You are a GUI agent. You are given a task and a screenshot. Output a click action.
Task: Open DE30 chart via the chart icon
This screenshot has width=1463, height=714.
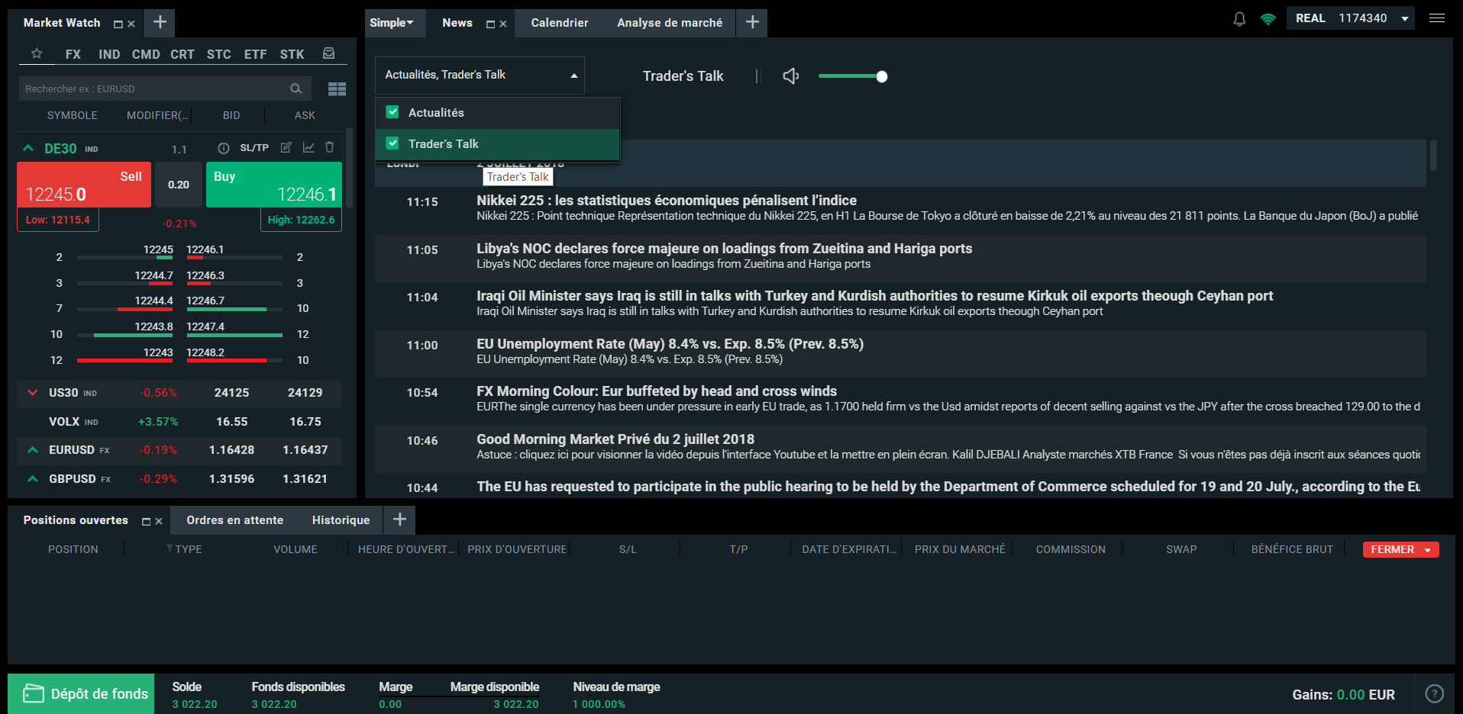click(308, 147)
